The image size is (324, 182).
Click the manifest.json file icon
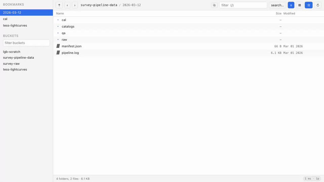pos(58,46)
